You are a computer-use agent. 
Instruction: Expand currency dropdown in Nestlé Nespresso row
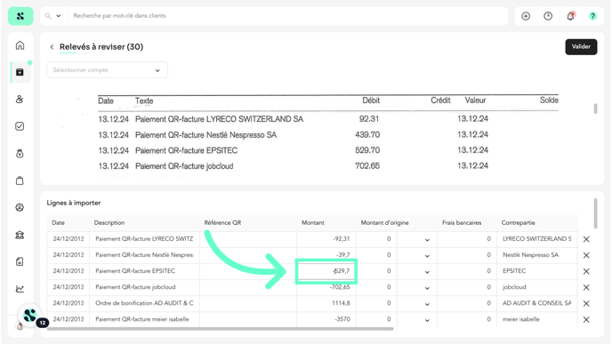[x=427, y=256]
